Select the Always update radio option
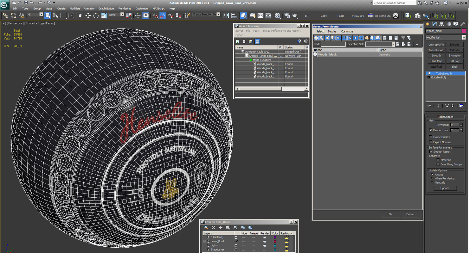Viewport: 469px width, 253px height. (432, 175)
